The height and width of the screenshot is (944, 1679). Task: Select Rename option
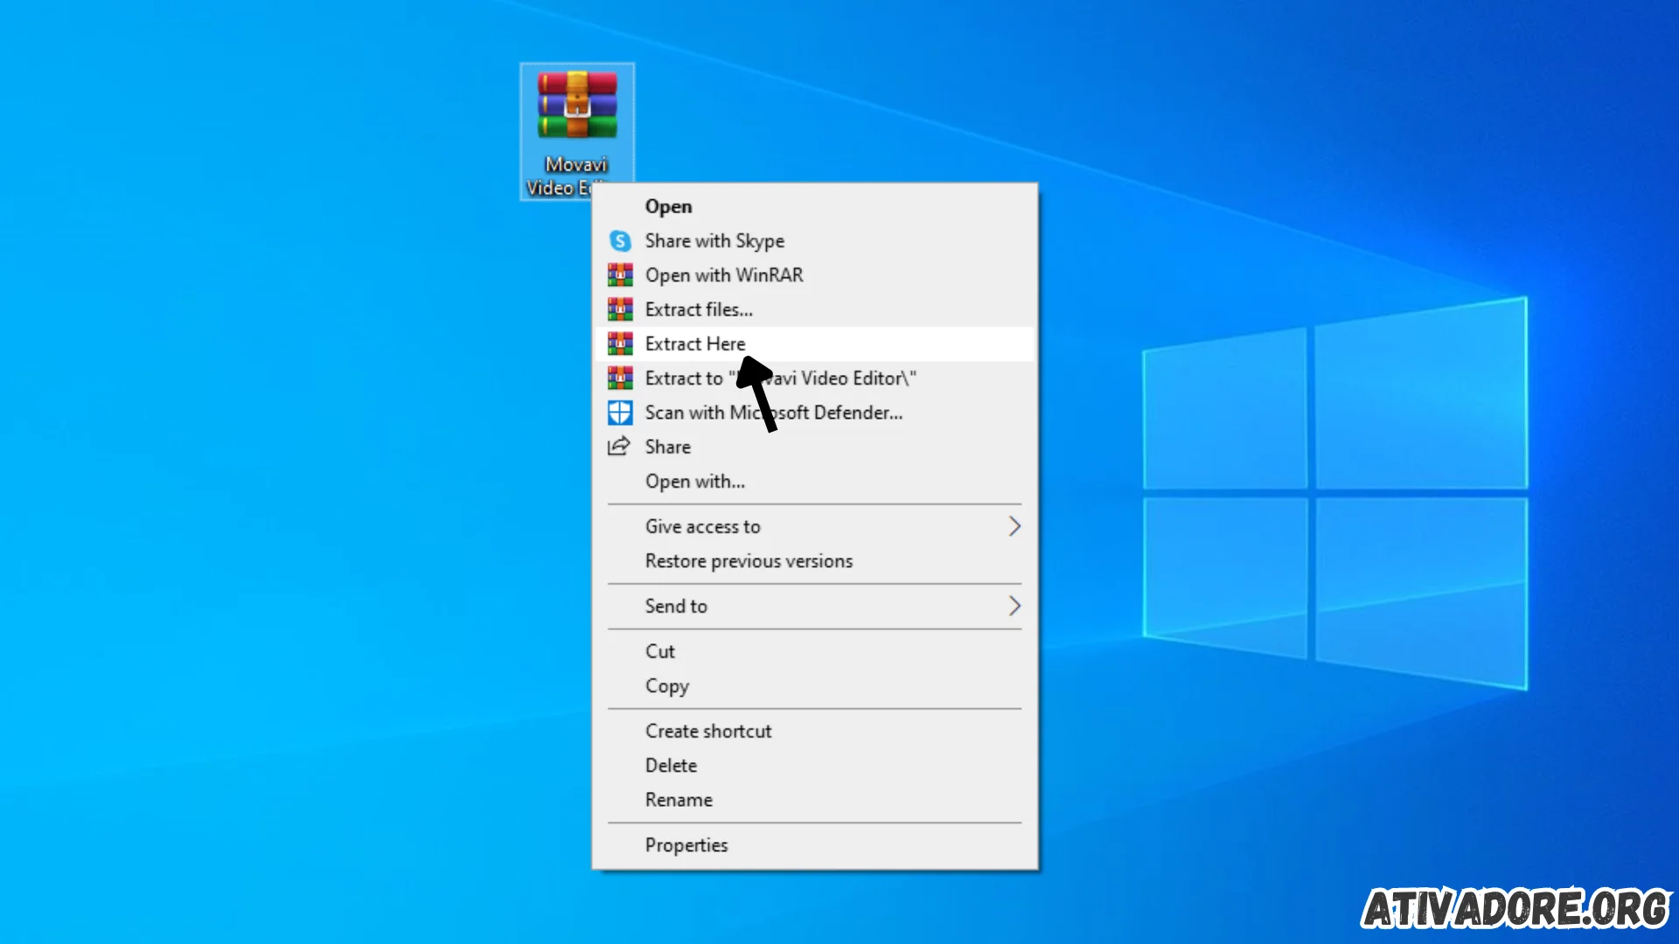pyautogui.click(x=813, y=800)
